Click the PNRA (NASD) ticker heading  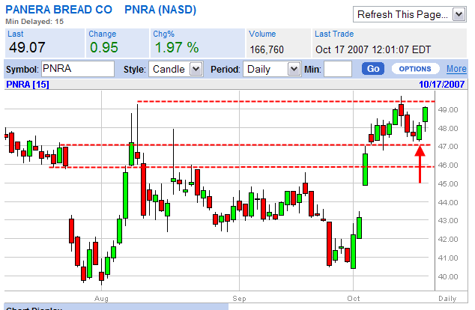[160, 10]
